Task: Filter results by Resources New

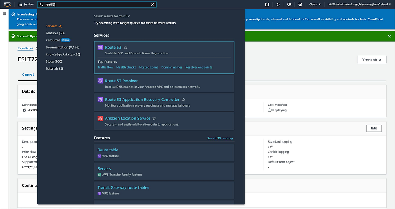Action: 58,40
